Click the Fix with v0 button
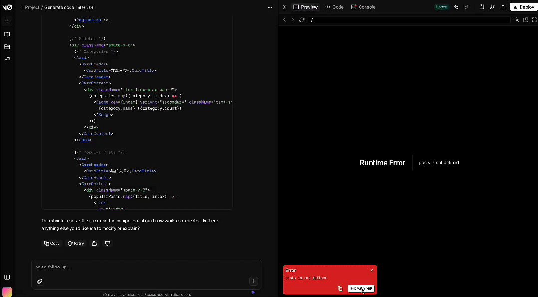 [x=361, y=289]
